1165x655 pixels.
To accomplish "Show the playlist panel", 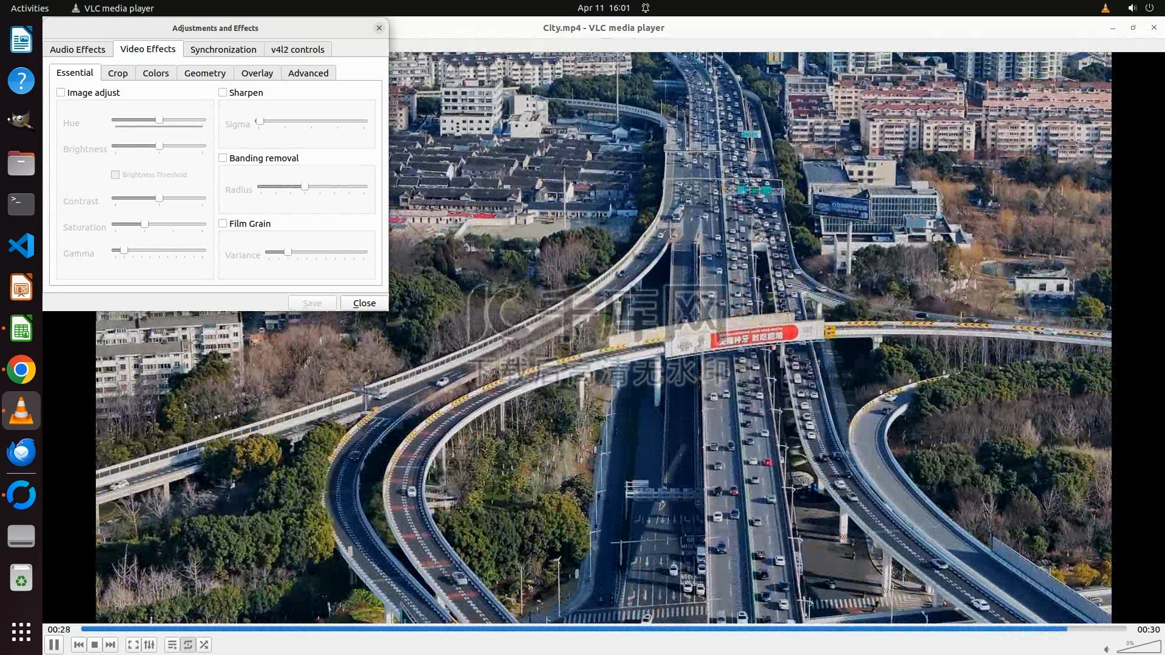I will [x=172, y=645].
